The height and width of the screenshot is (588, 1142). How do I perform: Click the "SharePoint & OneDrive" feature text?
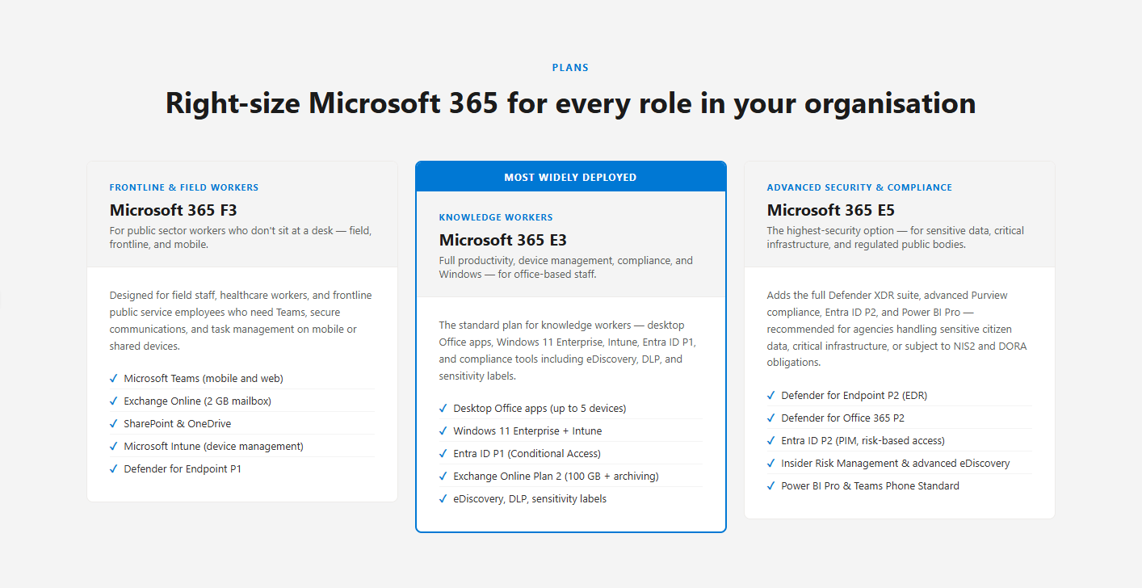coord(178,423)
